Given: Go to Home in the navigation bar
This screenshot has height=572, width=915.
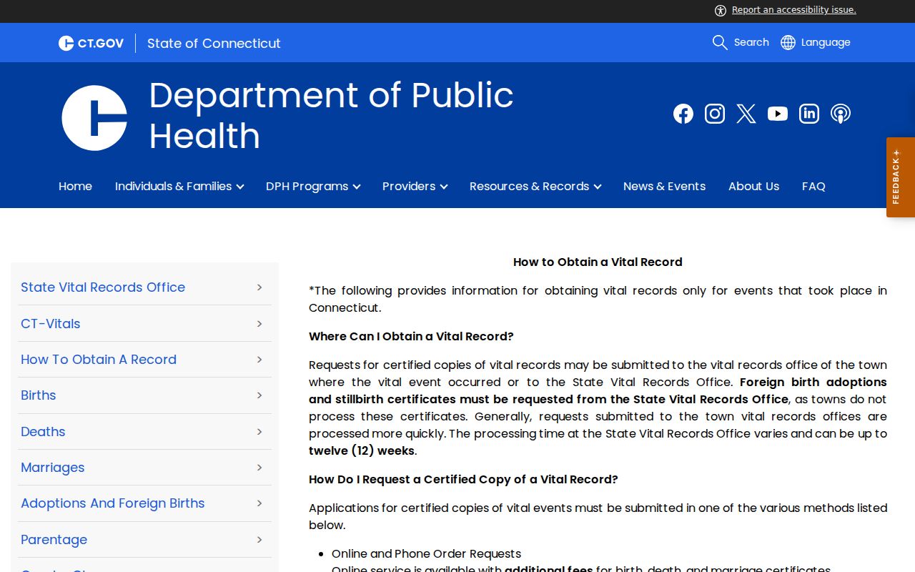Looking at the screenshot, I should 75,186.
